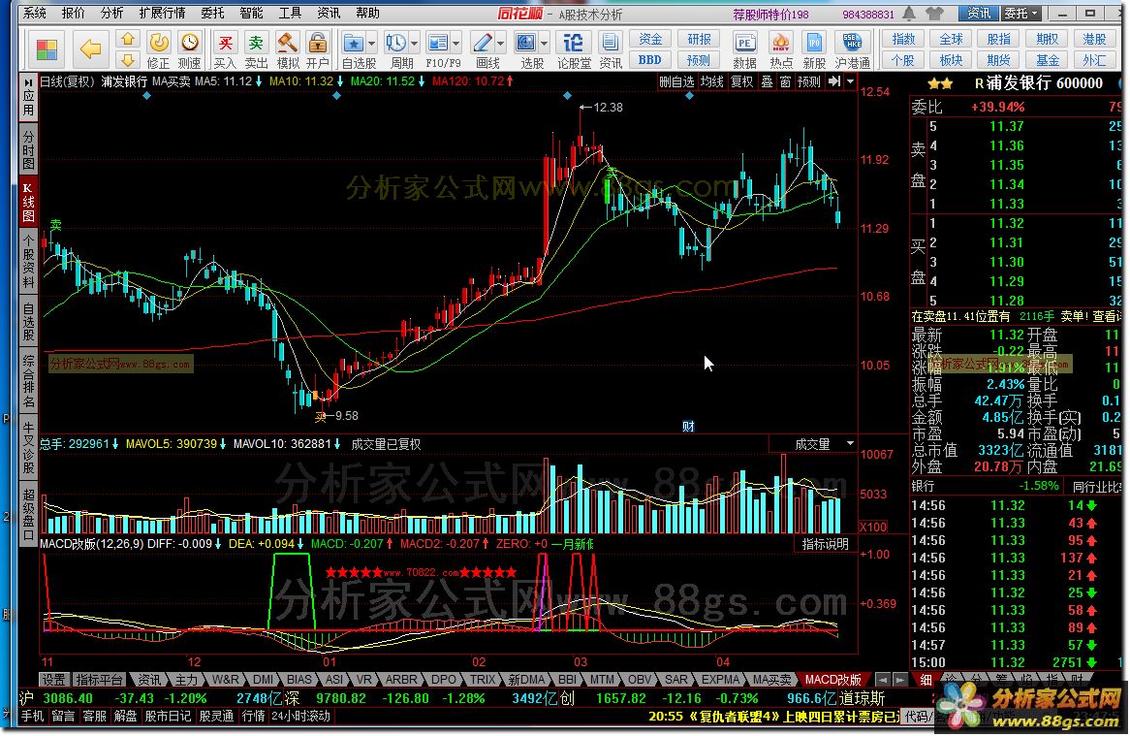Expand the F10/F9 dropdown arrow
This screenshot has height=736, width=1130.
tap(456, 44)
